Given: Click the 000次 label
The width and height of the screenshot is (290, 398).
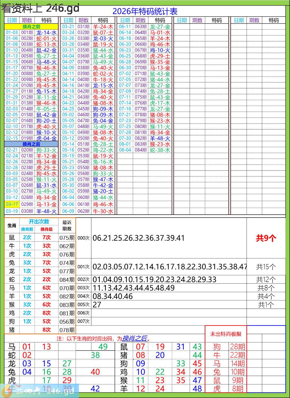Looking at the screenshot, I should point(83,238).
